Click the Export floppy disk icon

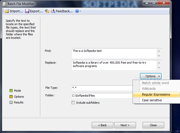point(27,11)
